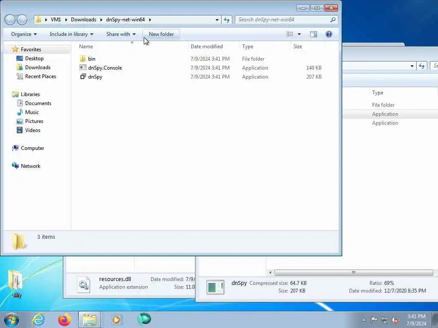Click the folder icon in address bar

tap(38, 20)
